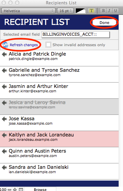Click arrow icon beside Alicia and Patrick Dingle
This screenshot has width=123, height=191.
(4, 54)
